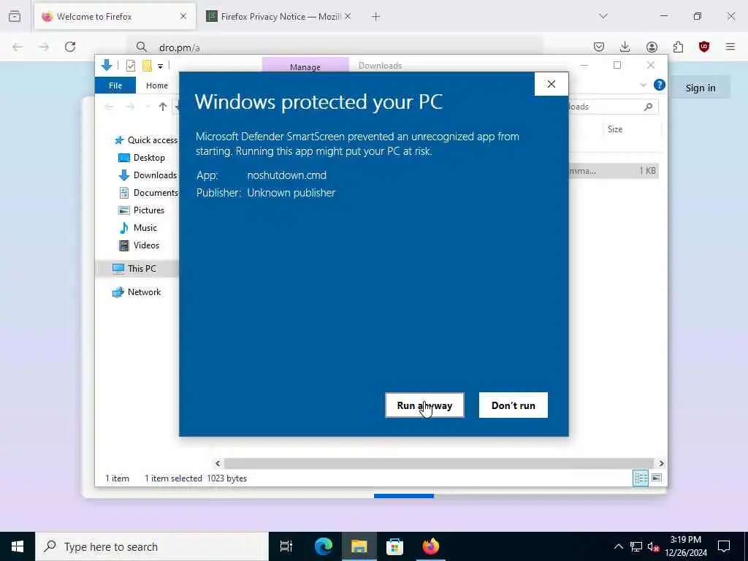Click Explorer Properties quick access icon

(x=130, y=66)
